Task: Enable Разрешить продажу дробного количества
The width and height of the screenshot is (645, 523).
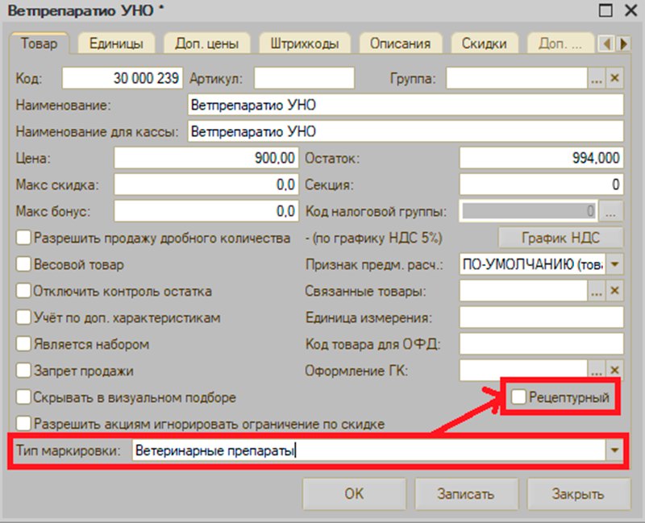Action: pyautogui.click(x=23, y=238)
